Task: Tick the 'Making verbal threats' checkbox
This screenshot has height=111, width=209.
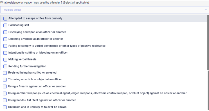Action: click(x=5, y=60)
